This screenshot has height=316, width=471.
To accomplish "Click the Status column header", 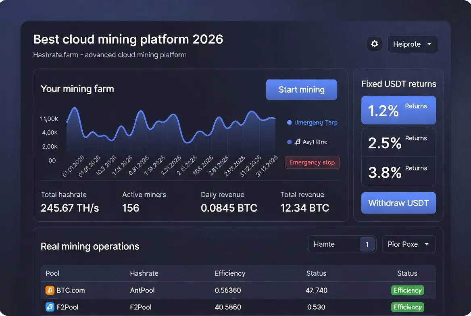I will (316, 273).
